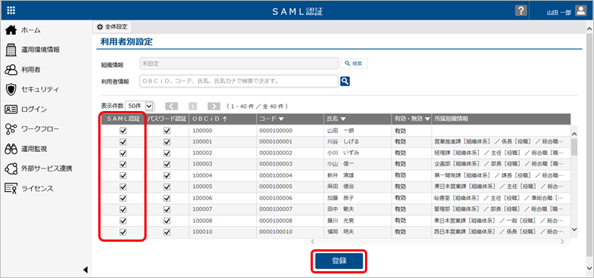Image resolution: width=594 pixels, height=278 pixels.
Task: Open the 表示件数 50件 dropdown
Action: (139, 106)
